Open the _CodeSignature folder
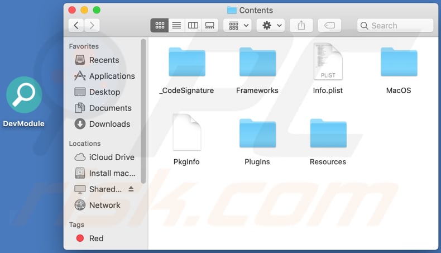 [x=186, y=63]
